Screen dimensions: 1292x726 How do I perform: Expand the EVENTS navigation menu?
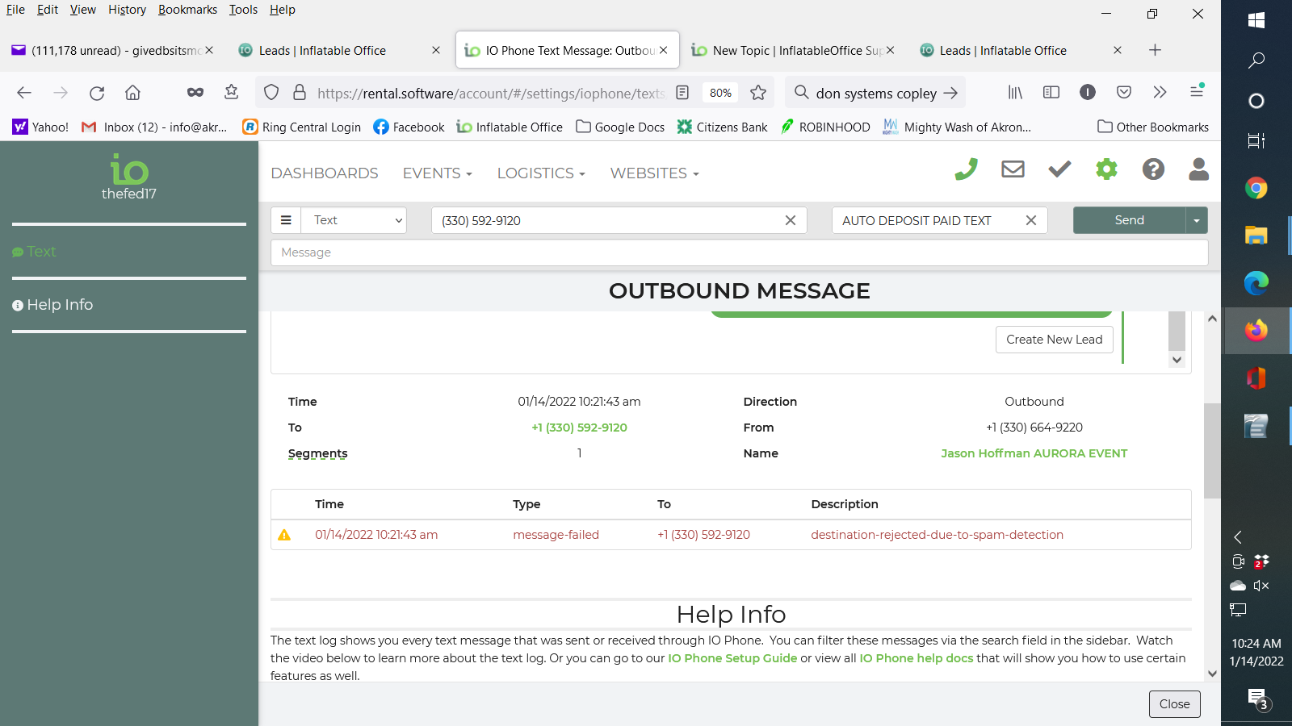[437, 173]
